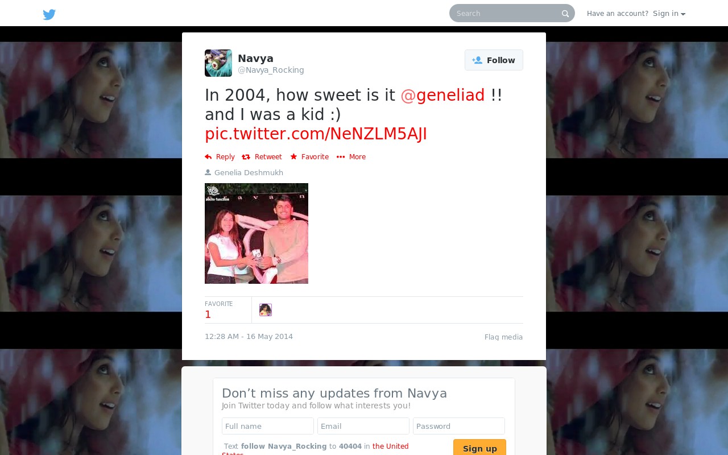Open the @geneliad mention link
The height and width of the screenshot is (455, 728).
[x=442, y=95]
